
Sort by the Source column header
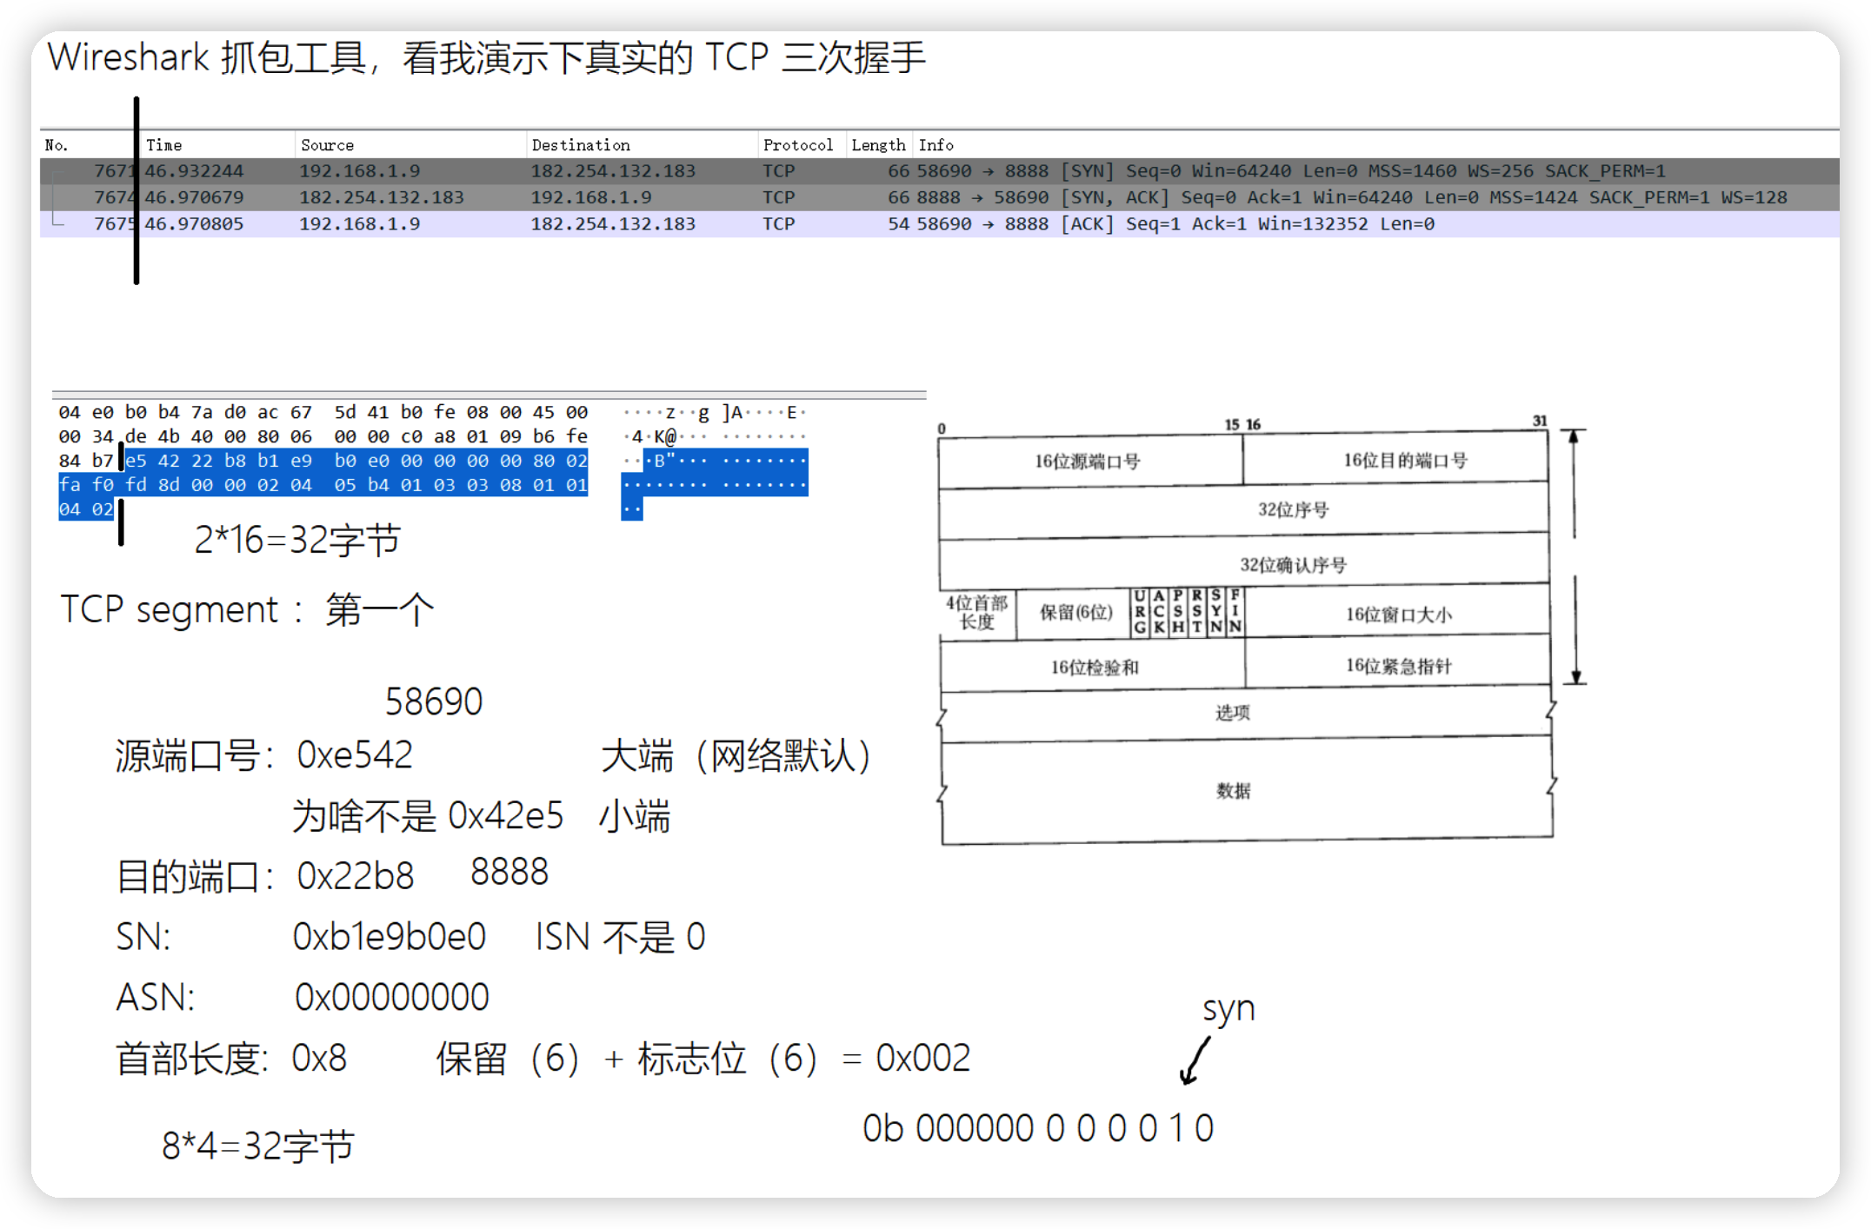click(x=327, y=145)
